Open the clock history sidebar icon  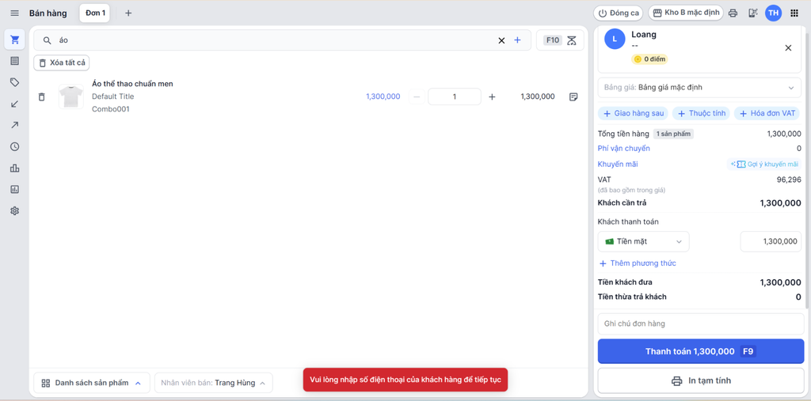pyautogui.click(x=14, y=147)
